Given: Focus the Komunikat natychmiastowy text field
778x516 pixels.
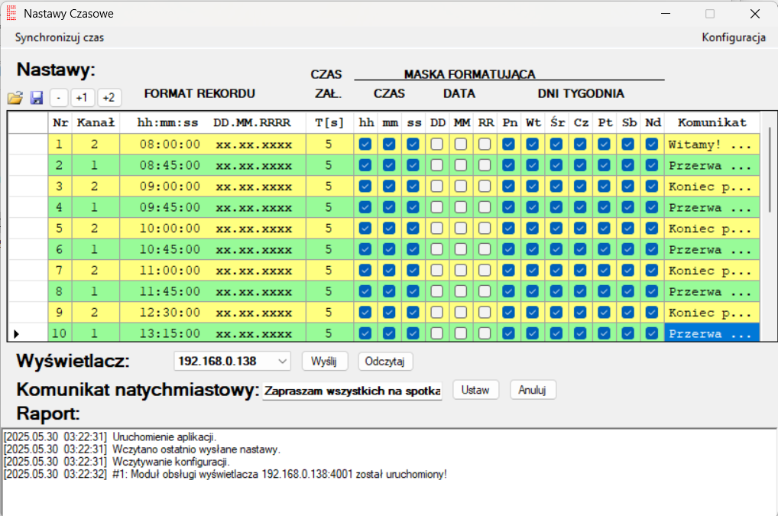Looking at the screenshot, I should [x=352, y=391].
